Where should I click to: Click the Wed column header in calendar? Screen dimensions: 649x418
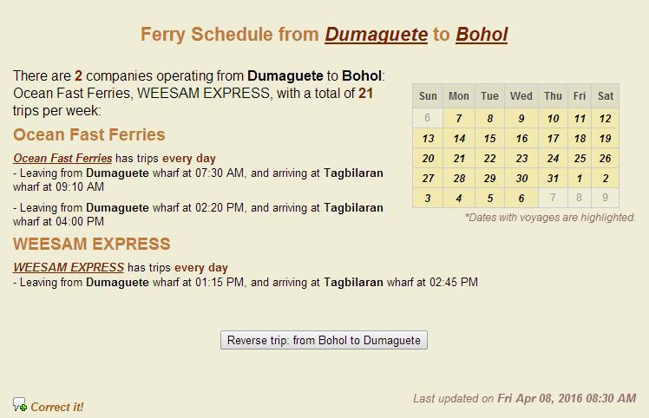[521, 96]
